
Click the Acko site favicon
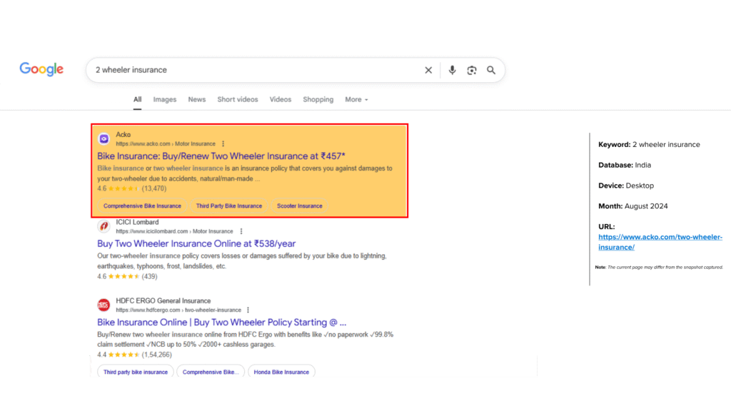pos(104,136)
